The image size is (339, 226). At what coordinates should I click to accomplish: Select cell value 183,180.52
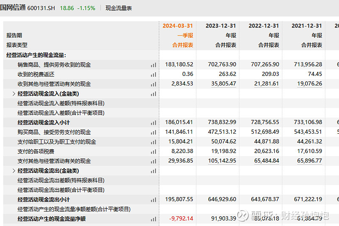click(x=179, y=64)
